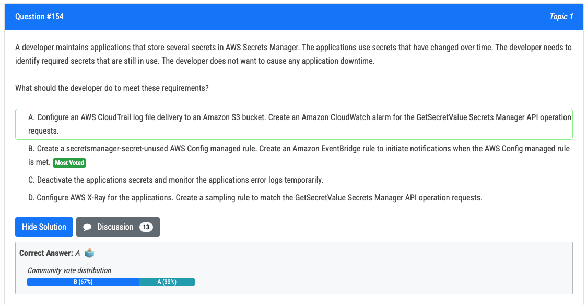Select answer option C about deactivating secrets
587x308 pixels.
coord(175,180)
